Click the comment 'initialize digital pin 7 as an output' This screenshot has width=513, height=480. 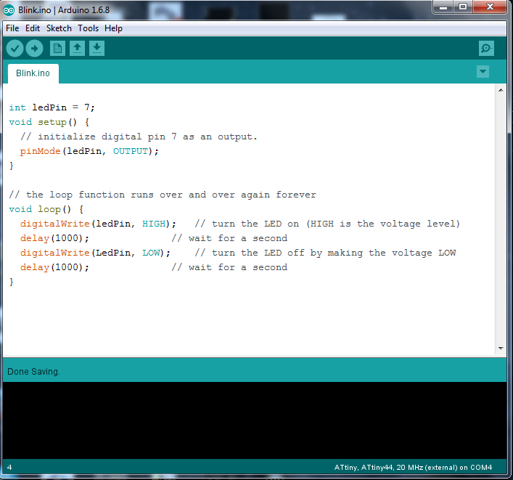[139, 137]
